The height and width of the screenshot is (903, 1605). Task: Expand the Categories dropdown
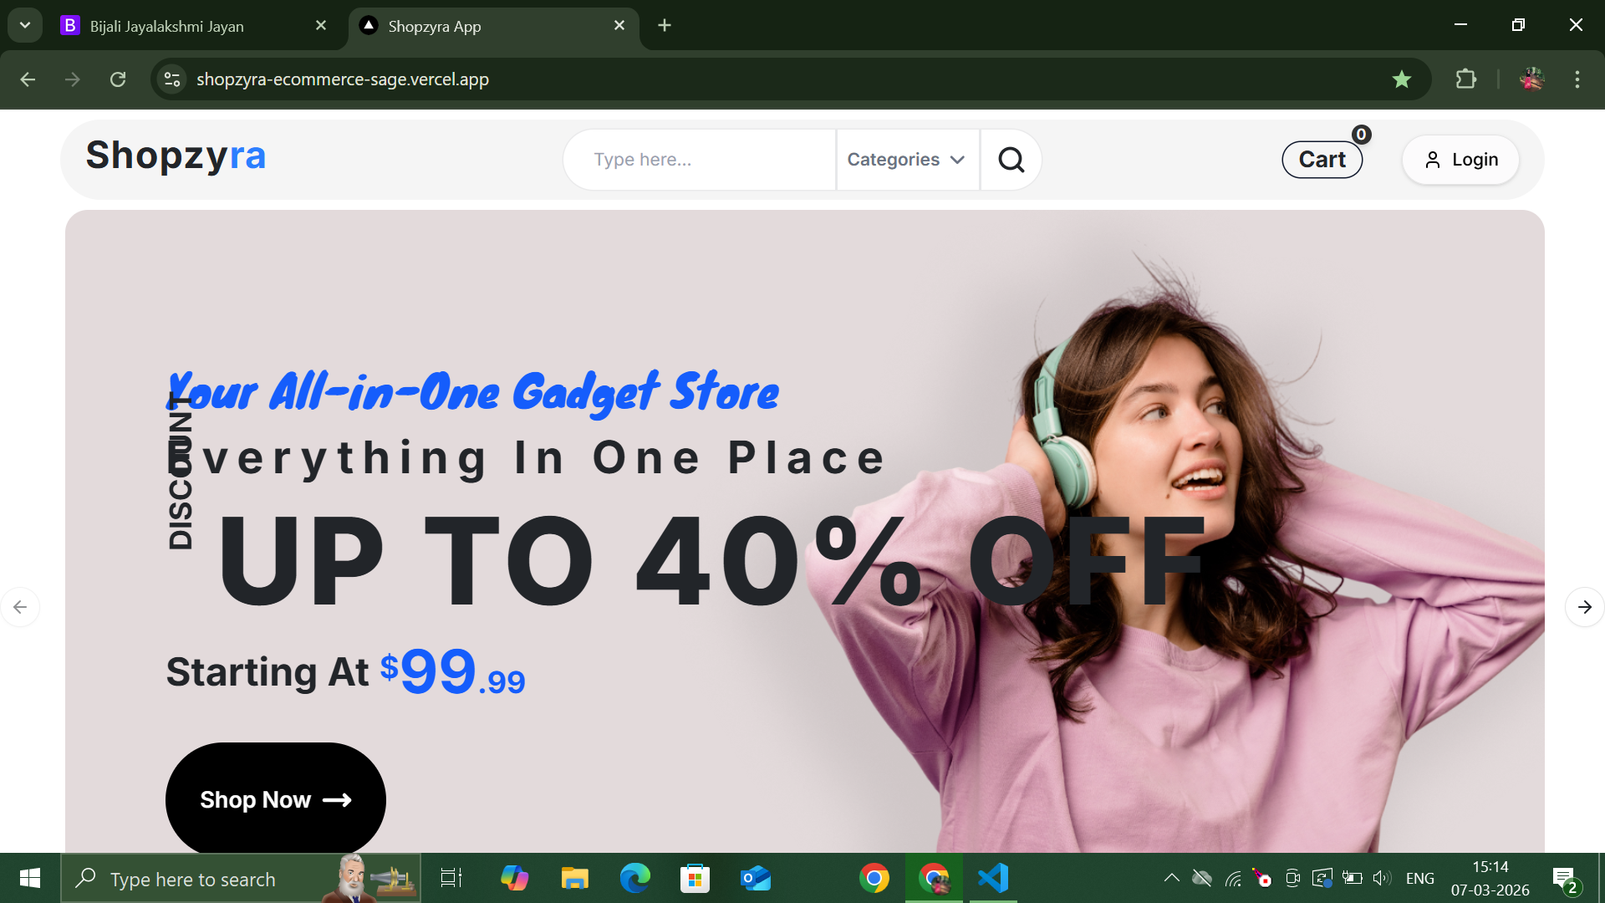pos(907,160)
